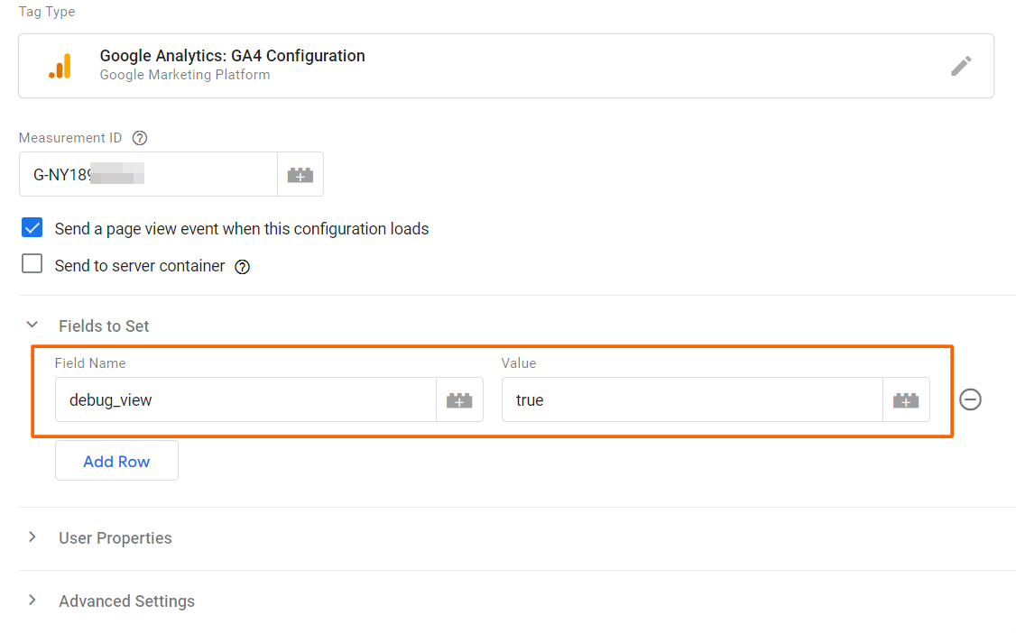
Task: Open the variable picker for Field Name
Action: pos(459,399)
